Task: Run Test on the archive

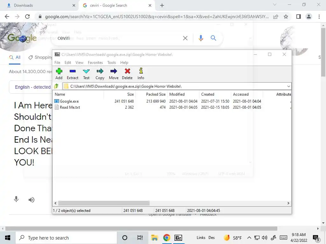Action: tap(86, 74)
